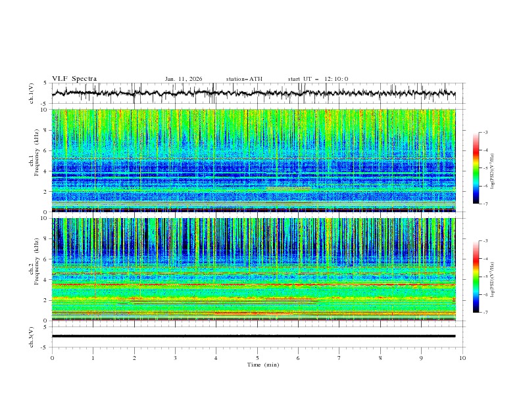This screenshot has width=521, height=402.
Task: Click the time axis tick label "3"
Action: (x=175, y=358)
